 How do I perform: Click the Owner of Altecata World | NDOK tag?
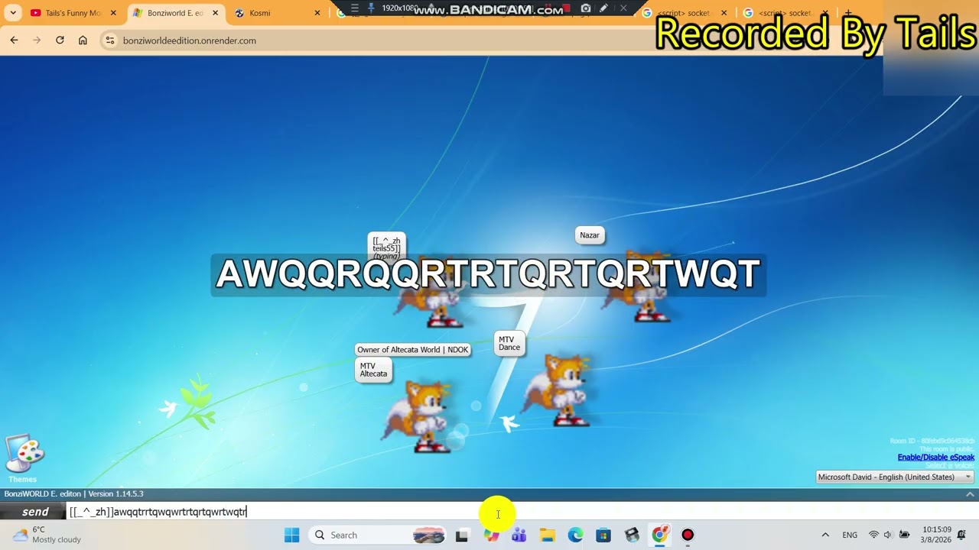pyautogui.click(x=412, y=350)
